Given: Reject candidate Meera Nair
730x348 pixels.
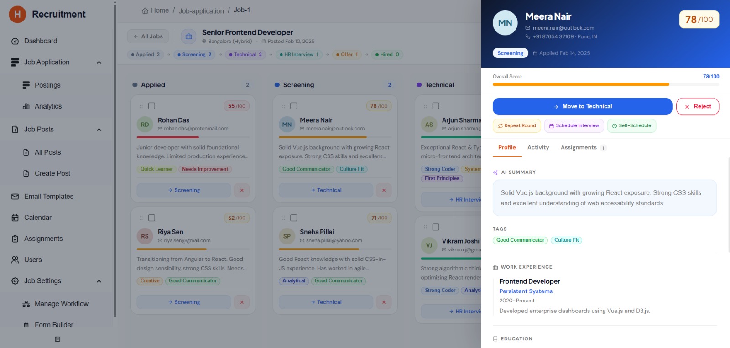Looking at the screenshot, I should tap(697, 106).
